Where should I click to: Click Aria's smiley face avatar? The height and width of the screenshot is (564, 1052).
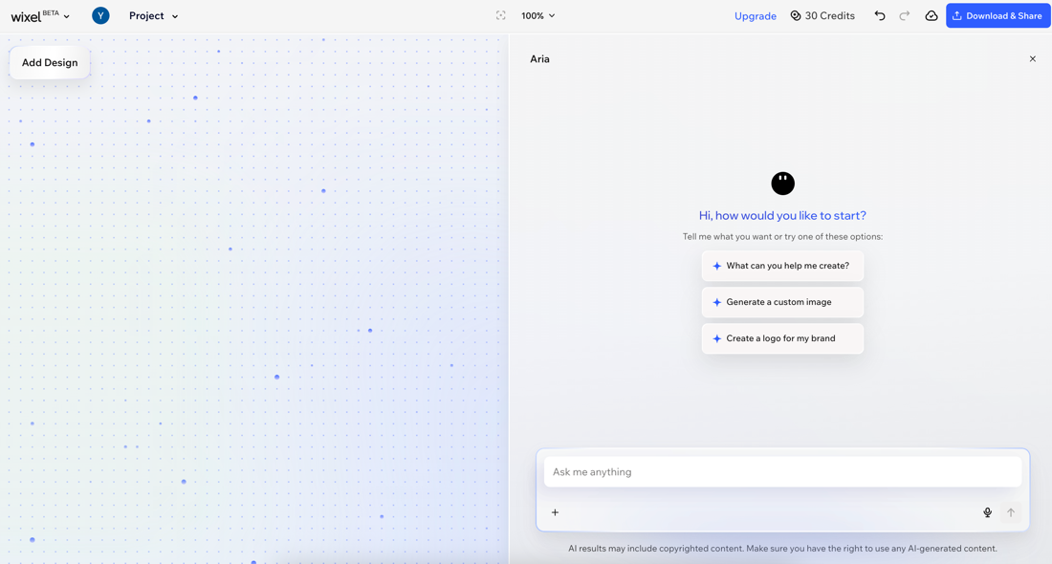782,183
